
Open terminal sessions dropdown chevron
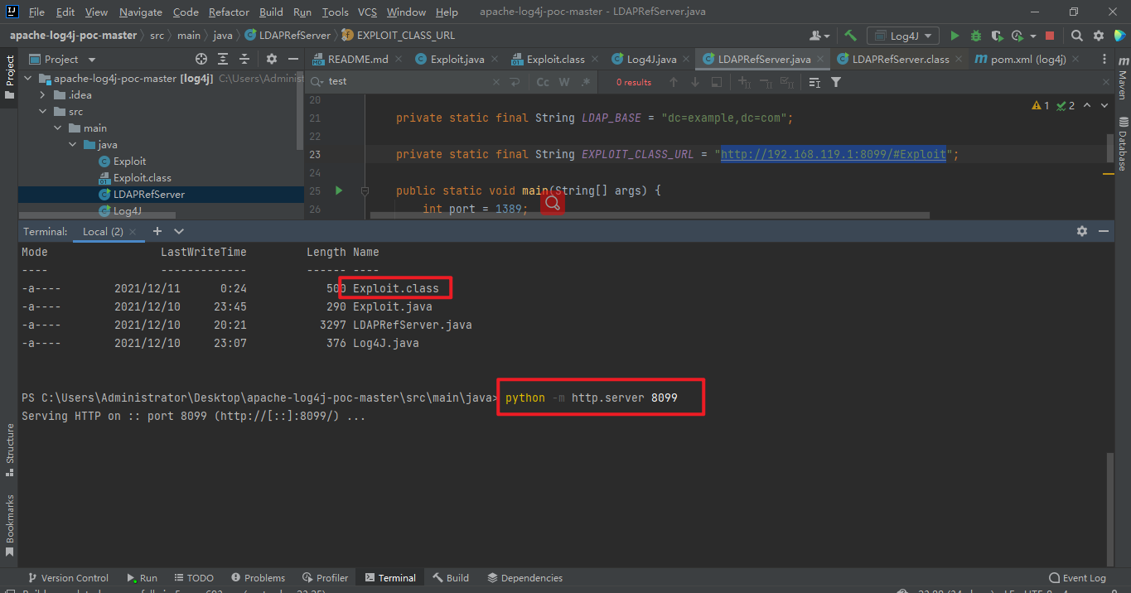[179, 231]
